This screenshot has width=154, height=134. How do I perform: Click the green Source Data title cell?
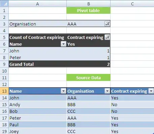[89, 78]
